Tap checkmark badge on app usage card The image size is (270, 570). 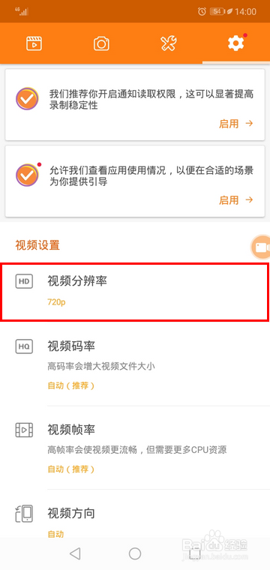27,175
